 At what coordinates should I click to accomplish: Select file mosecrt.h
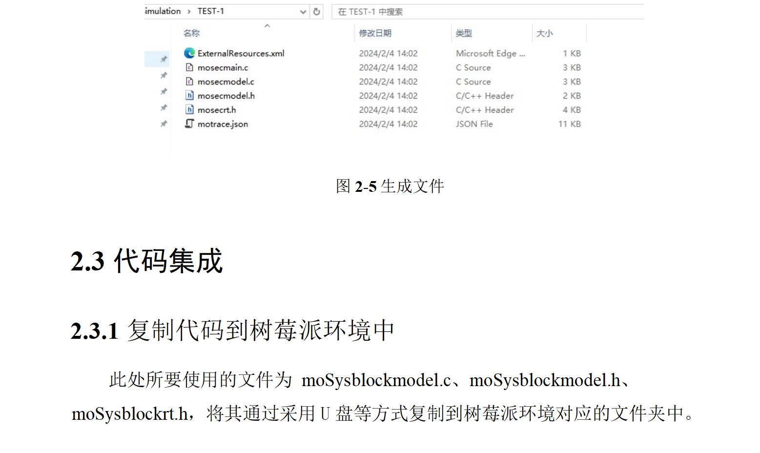217,110
